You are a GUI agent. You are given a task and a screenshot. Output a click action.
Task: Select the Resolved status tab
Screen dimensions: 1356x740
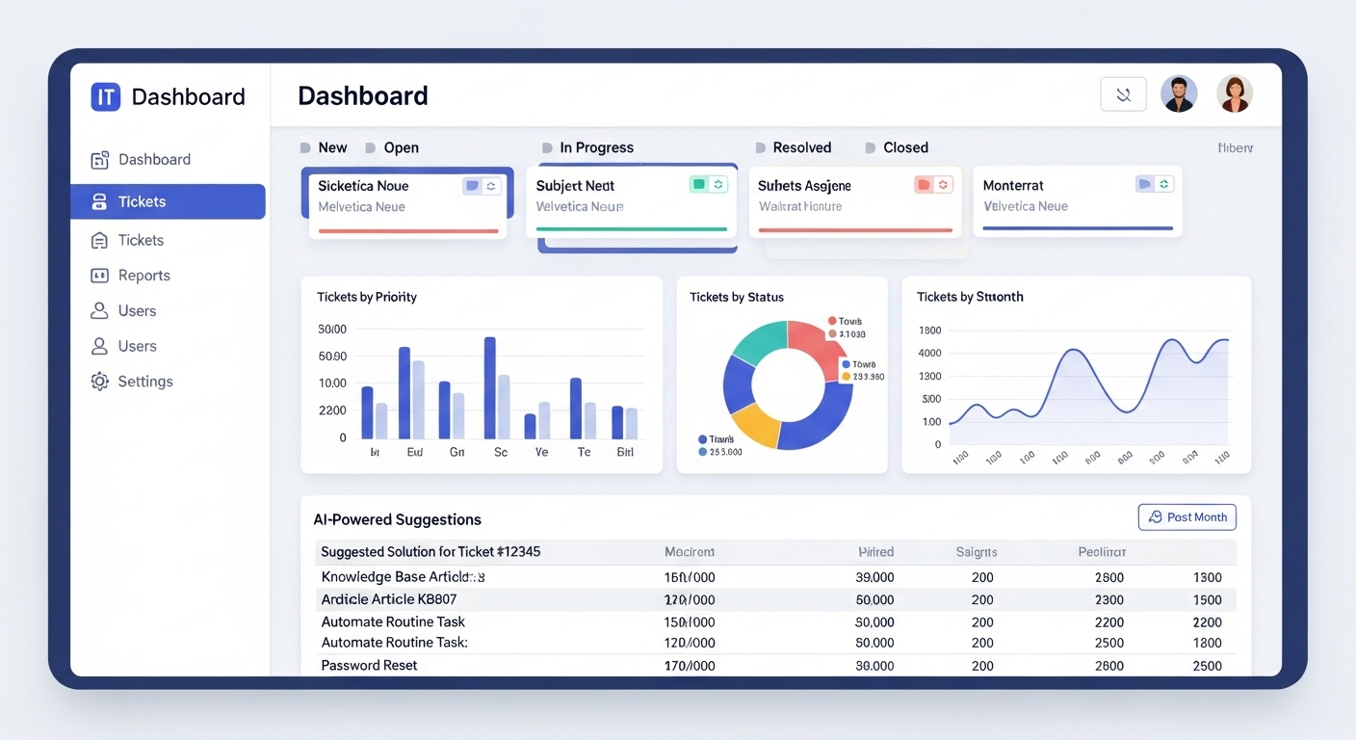[x=801, y=147]
